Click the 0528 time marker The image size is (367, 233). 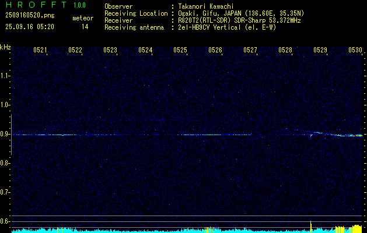[x=285, y=50]
